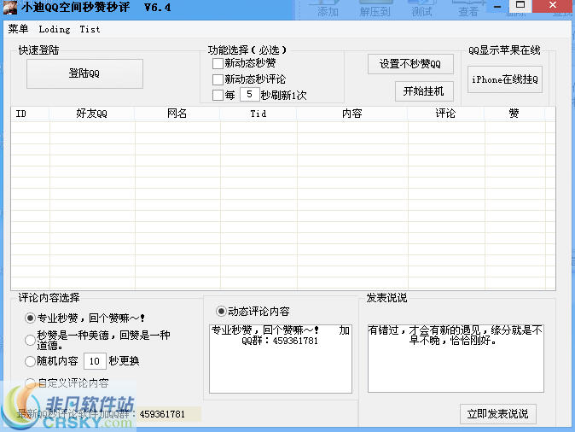This screenshot has width=575, height=432.
Task: Click the 登陆QQ login button
Action: (84, 73)
